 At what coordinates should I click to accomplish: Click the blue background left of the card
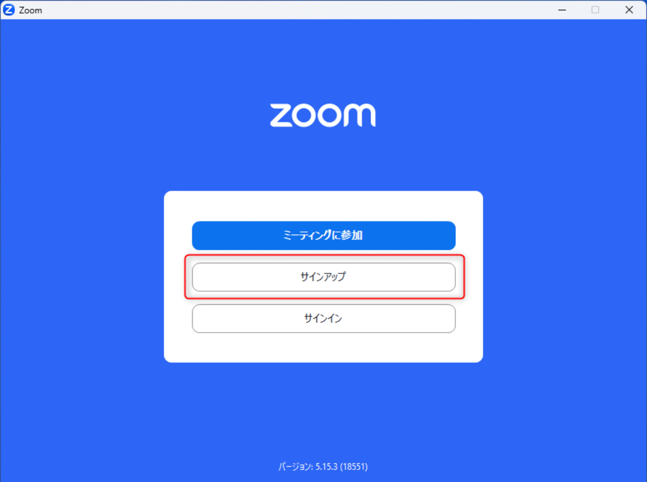point(82,277)
